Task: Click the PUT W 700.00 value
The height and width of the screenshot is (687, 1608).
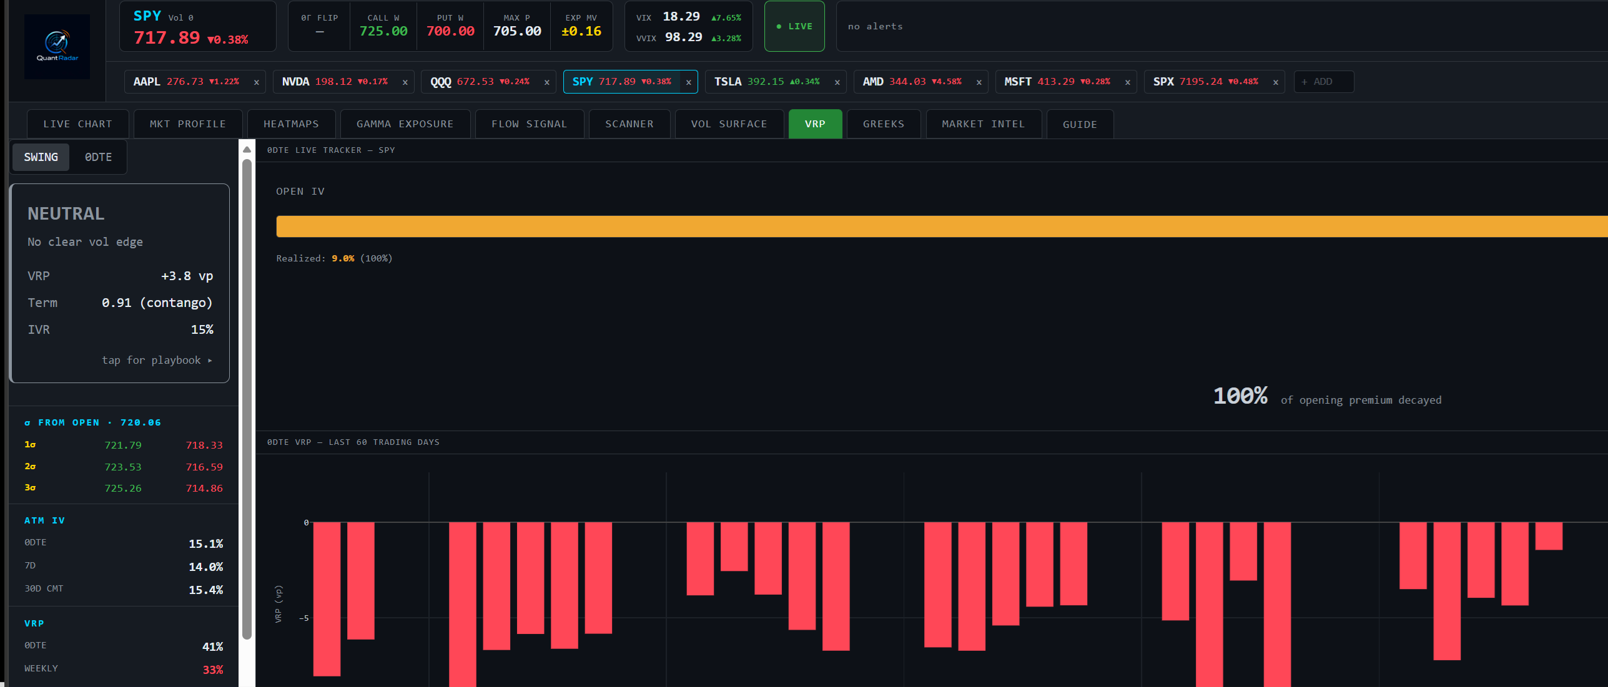Action: click(450, 31)
